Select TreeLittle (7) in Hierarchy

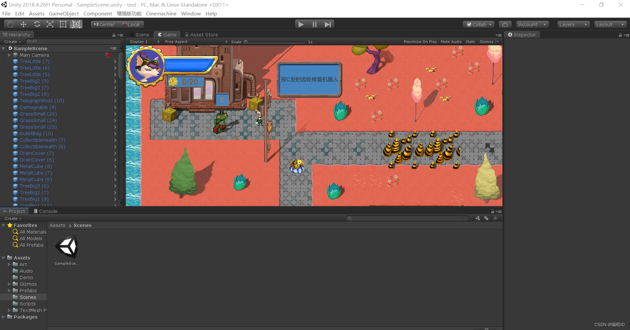pos(35,61)
